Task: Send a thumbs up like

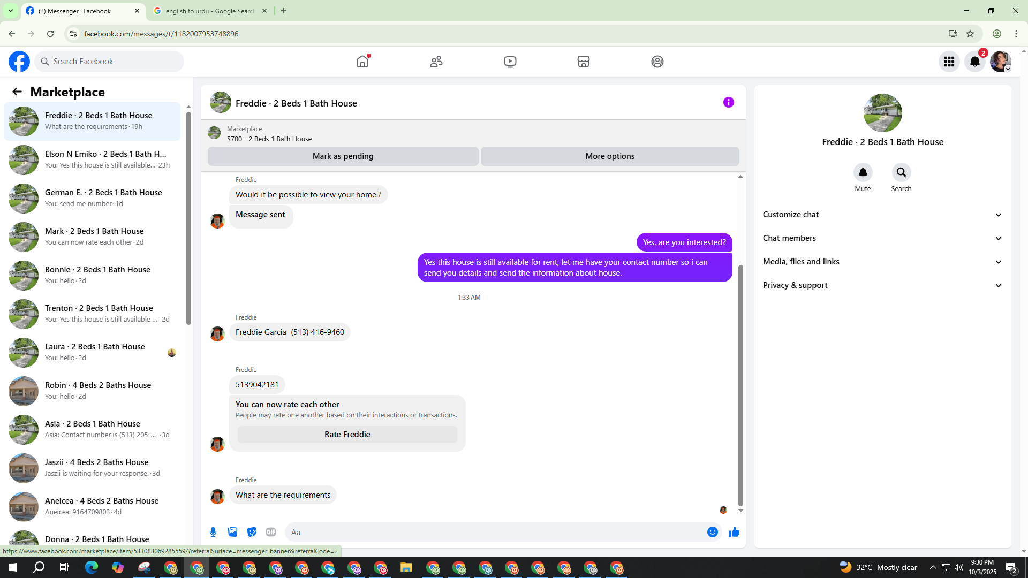Action: [734, 532]
